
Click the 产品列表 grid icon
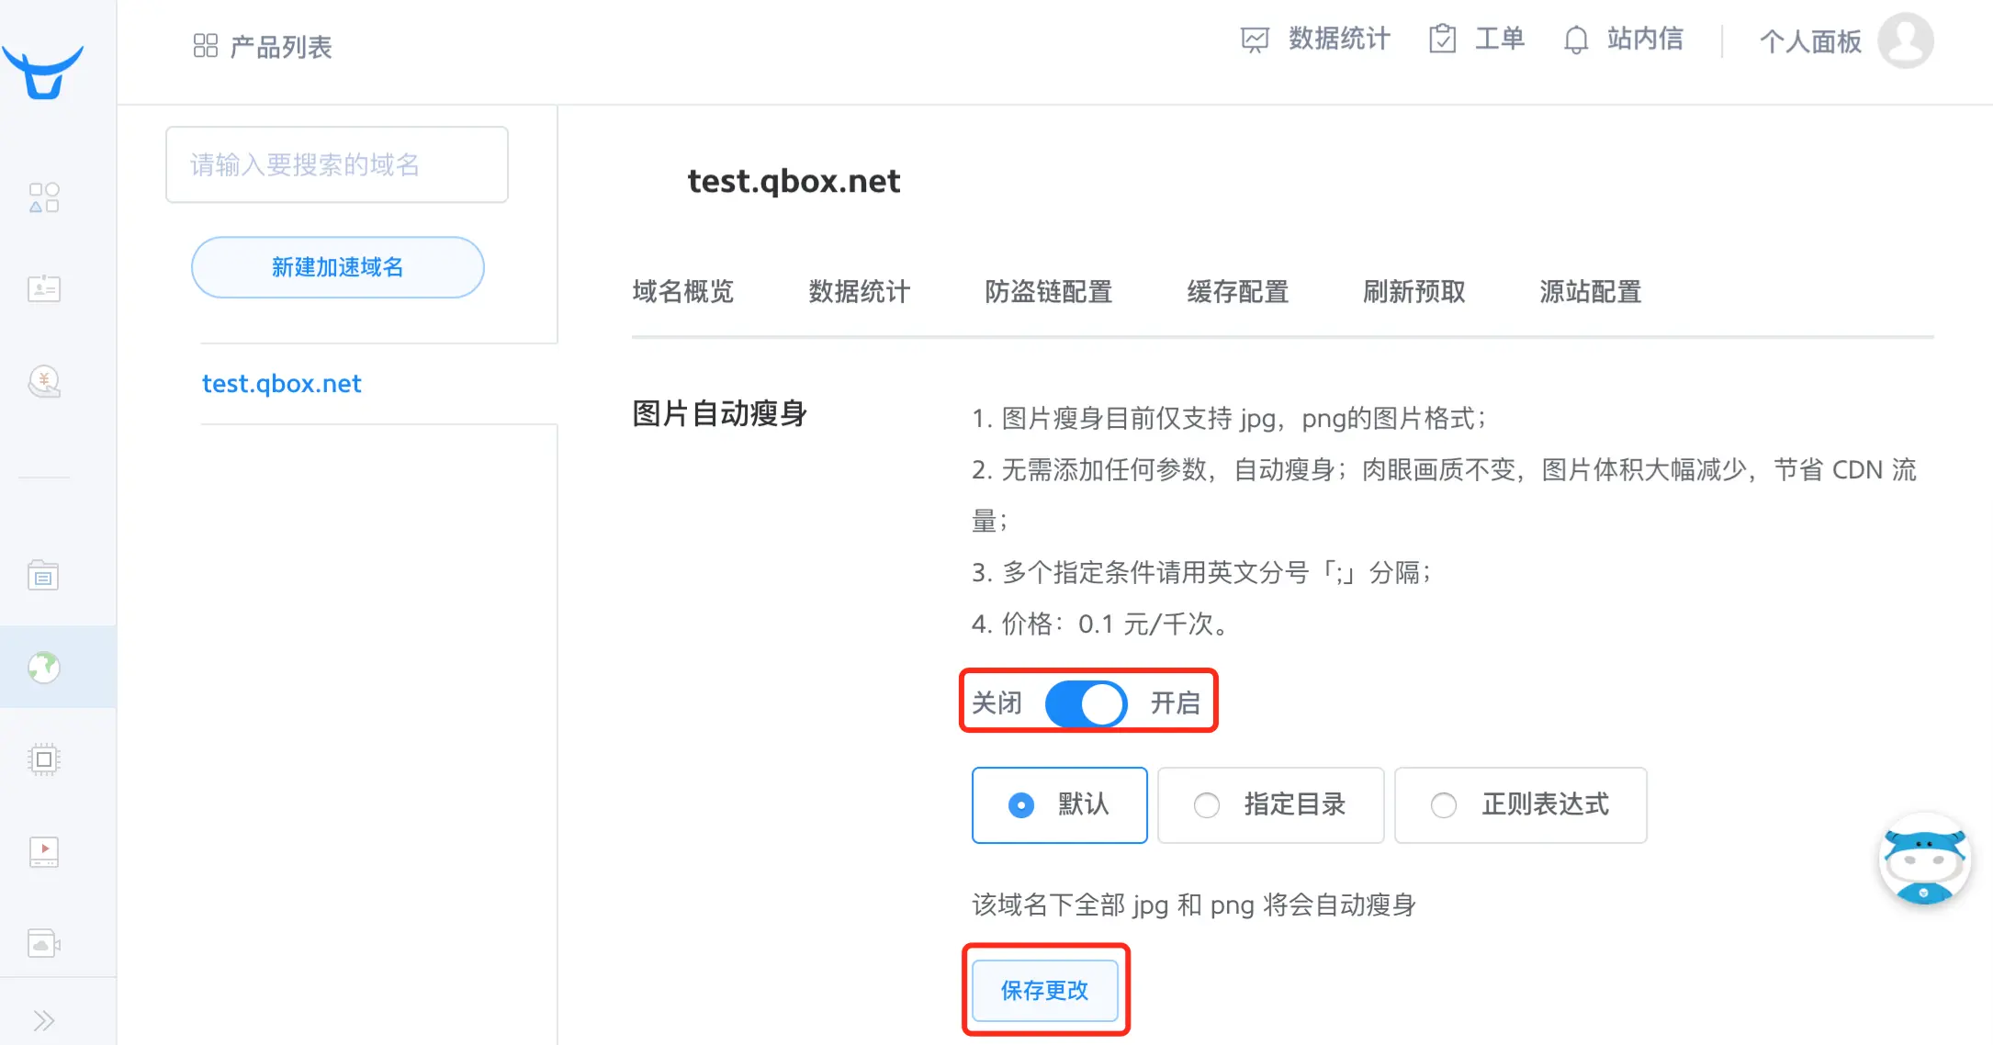[206, 46]
